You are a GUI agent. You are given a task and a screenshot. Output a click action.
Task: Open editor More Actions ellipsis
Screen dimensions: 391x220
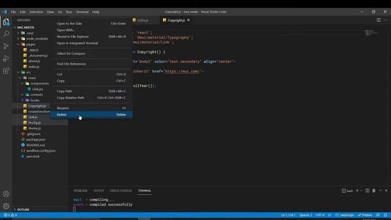click(x=386, y=20)
